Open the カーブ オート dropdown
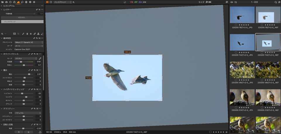This screenshot has width=281, height=134. 29,46
